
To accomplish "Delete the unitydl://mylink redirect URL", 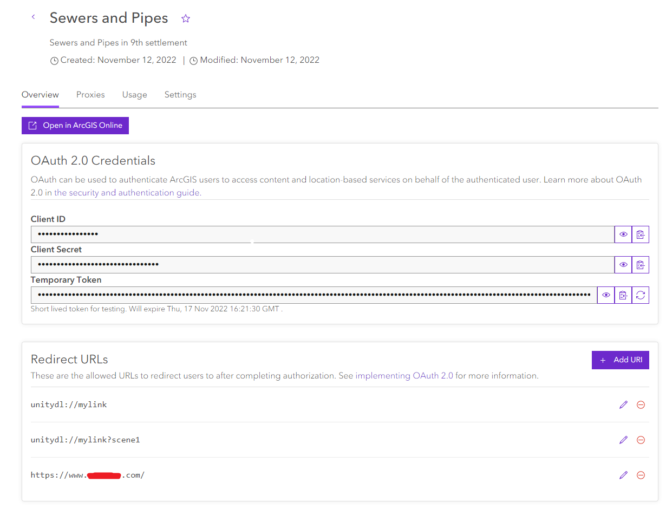I will (641, 404).
